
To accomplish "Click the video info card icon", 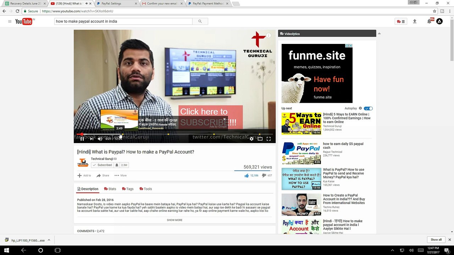I will (268, 35).
